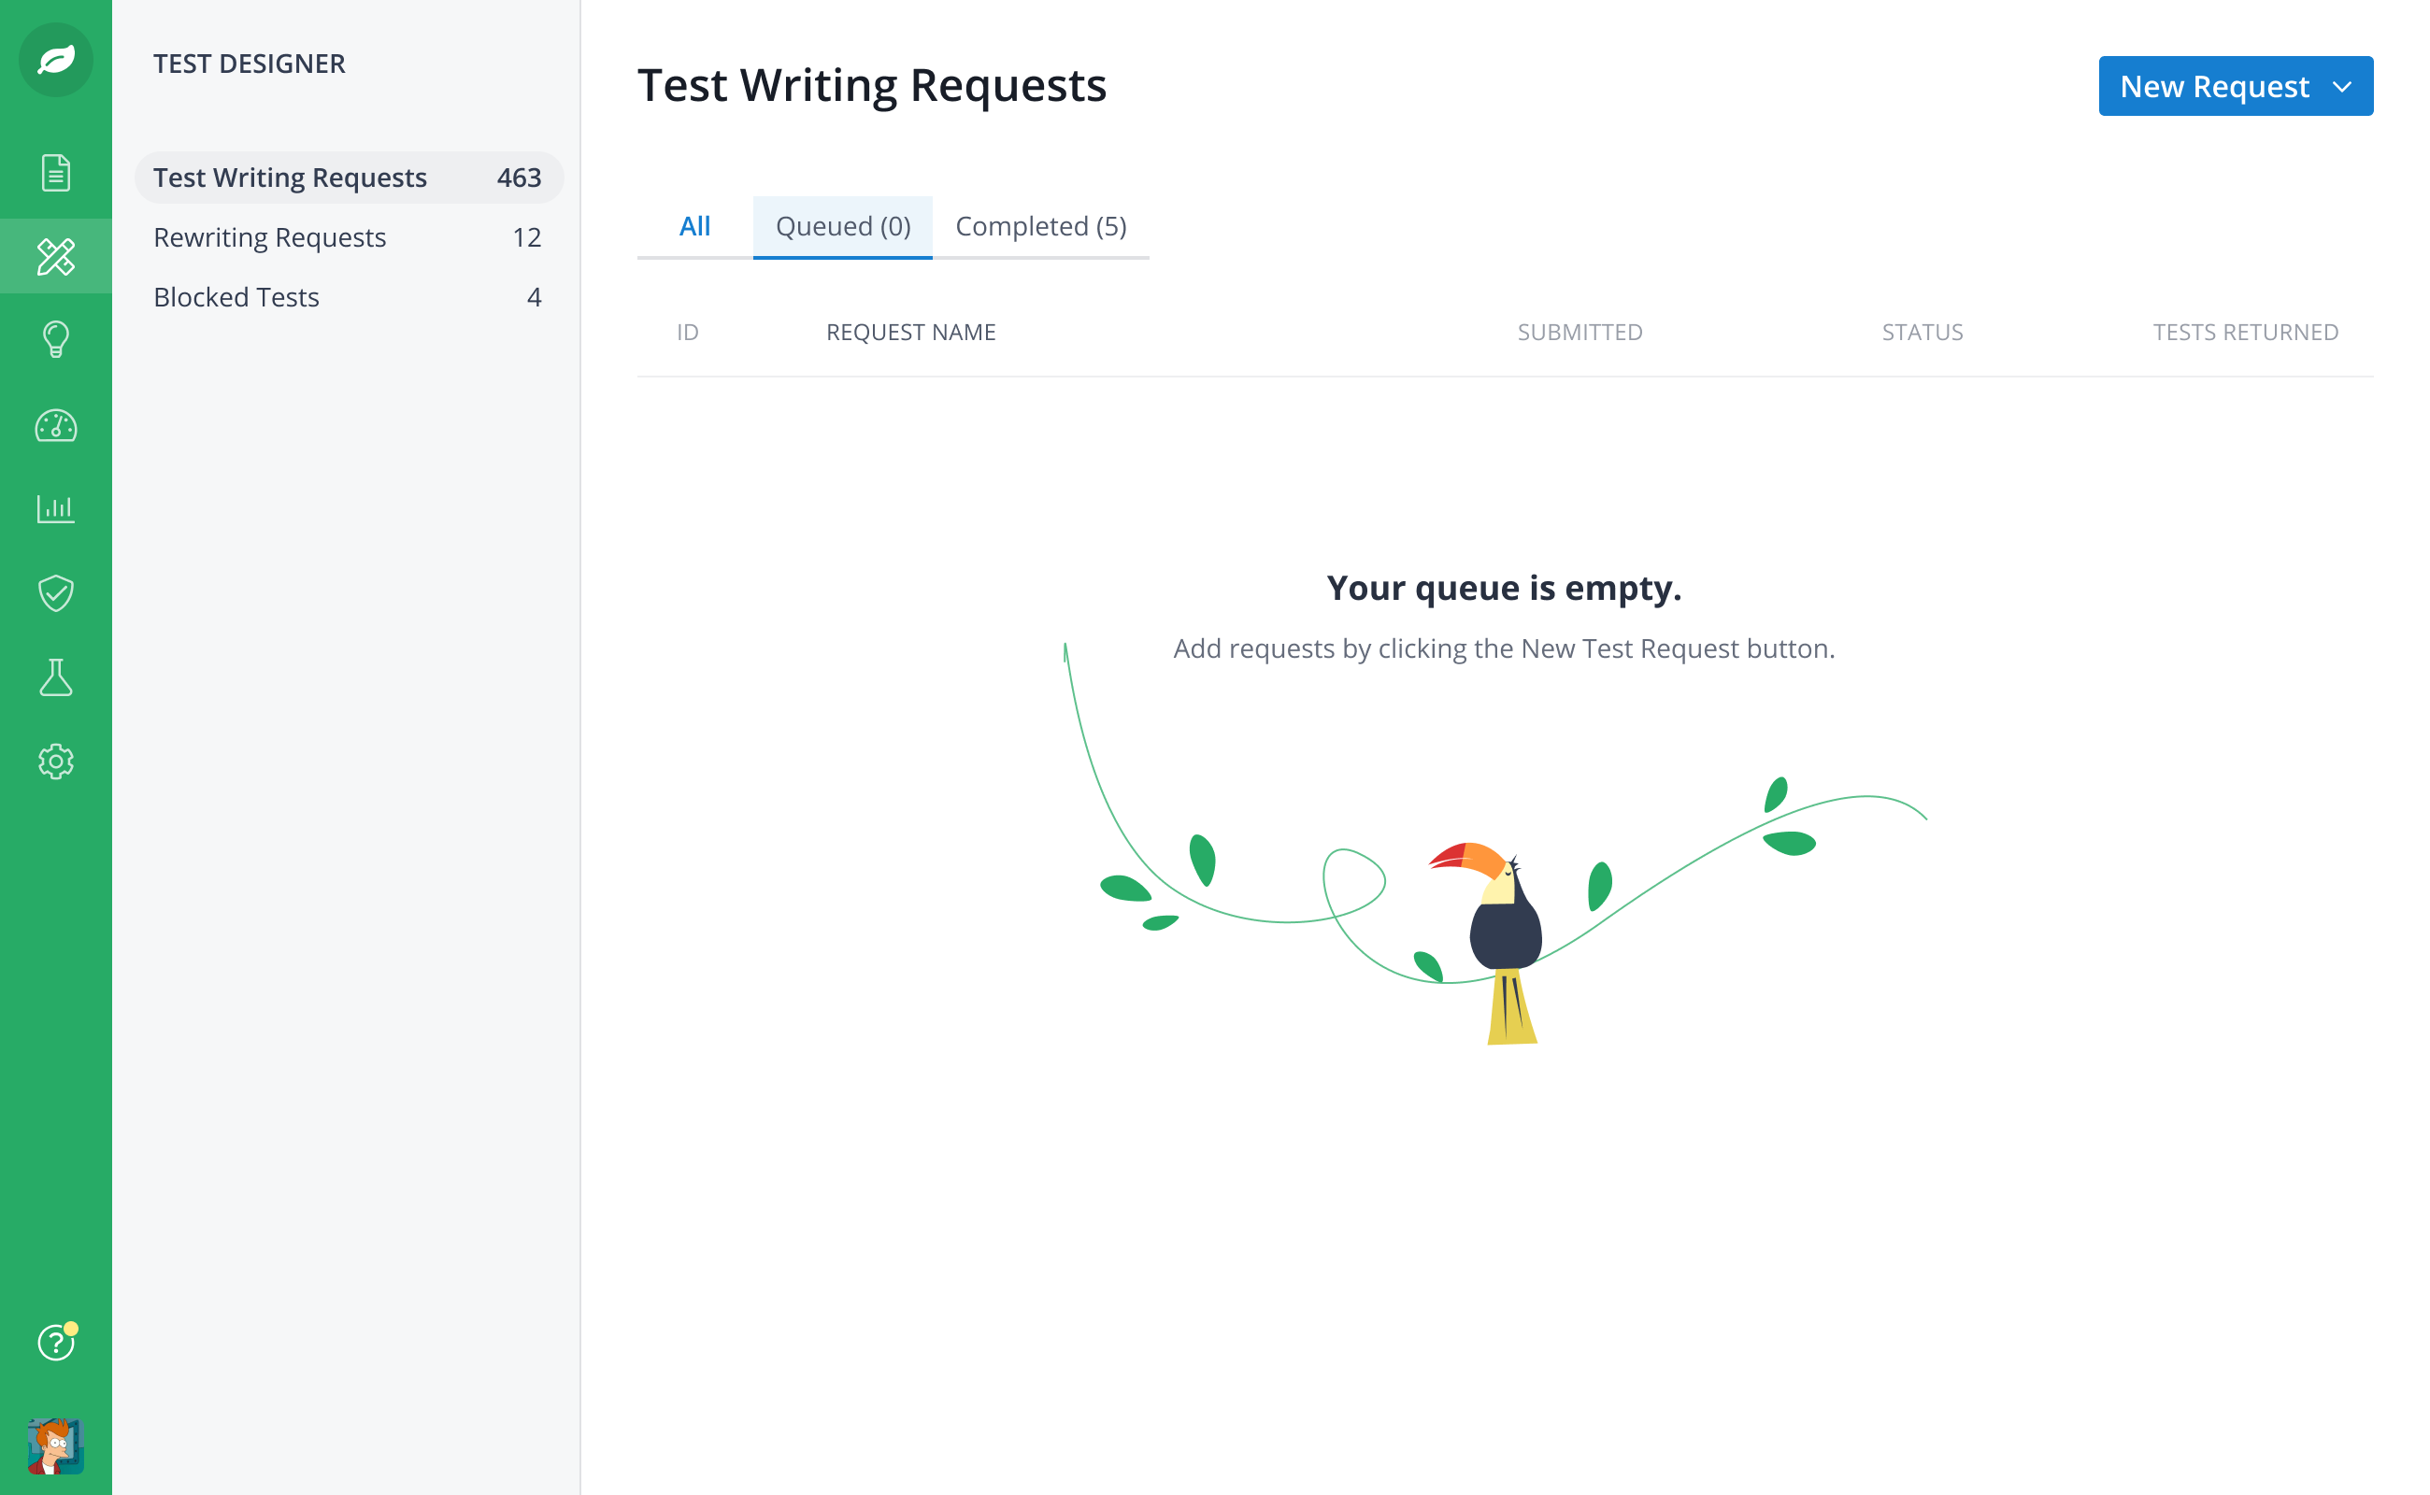Open the dashboard/speedometer icon panel
The height and width of the screenshot is (1495, 2430).
tap(55, 425)
